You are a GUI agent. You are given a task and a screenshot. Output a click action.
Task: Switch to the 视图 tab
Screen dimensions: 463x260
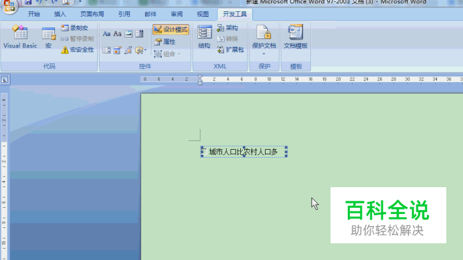click(203, 14)
